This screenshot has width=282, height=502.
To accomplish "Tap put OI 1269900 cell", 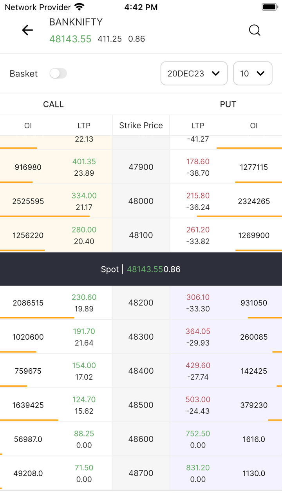I will (254, 235).
